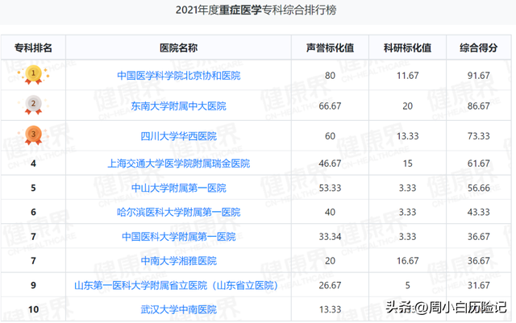Select rank number 4 in 专科排名

click(33, 164)
